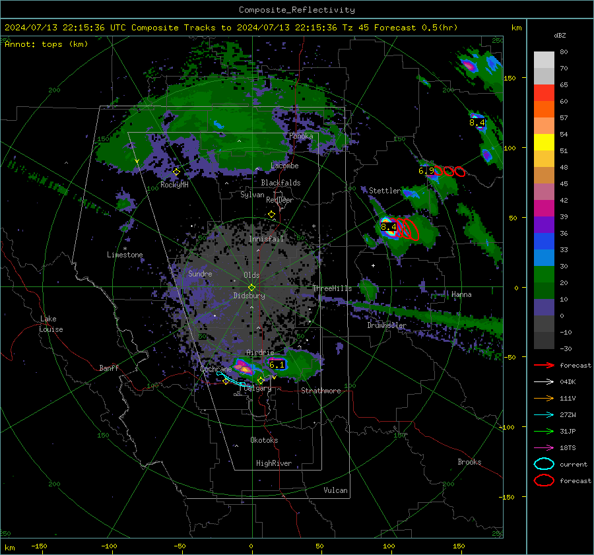Click the Calgary city label
The height and width of the screenshot is (555, 594).
tap(257, 388)
